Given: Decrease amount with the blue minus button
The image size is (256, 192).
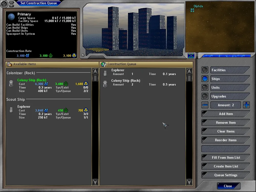Looking at the screenshot, I should [205, 105].
